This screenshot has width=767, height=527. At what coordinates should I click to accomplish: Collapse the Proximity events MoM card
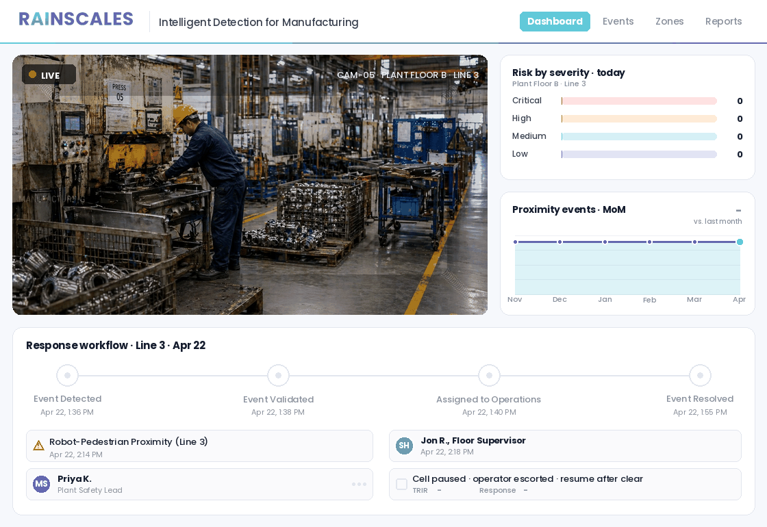coord(738,210)
